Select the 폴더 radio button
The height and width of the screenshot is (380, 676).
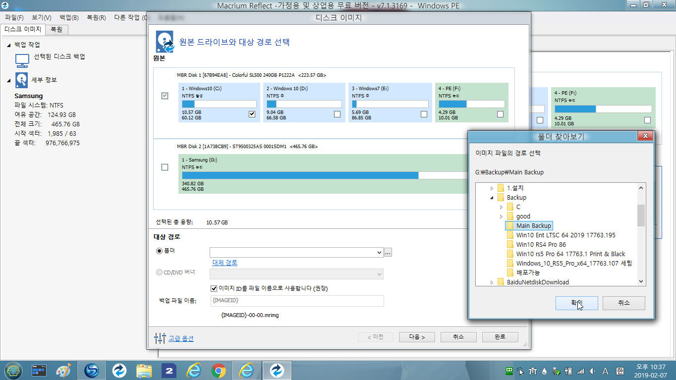click(159, 251)
